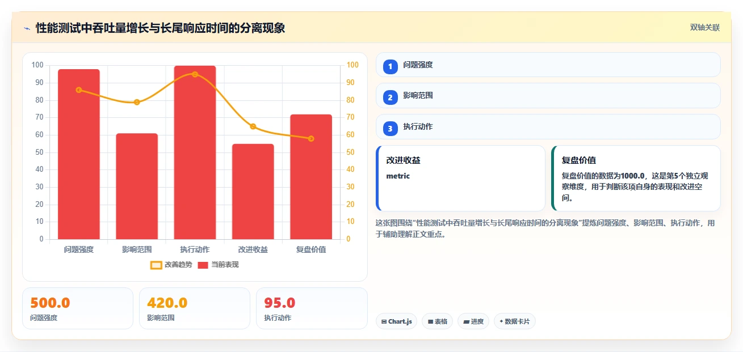Open the 影响范围 list row
Viewport: 743px width, 352px height.
pyautogui.click(x=548, y=95)
